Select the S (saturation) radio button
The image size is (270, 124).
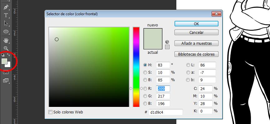coord(145,72)
